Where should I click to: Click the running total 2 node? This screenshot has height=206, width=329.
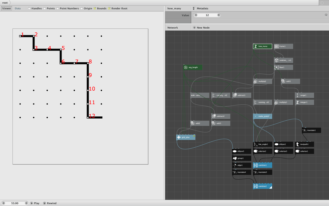point(221,95)
